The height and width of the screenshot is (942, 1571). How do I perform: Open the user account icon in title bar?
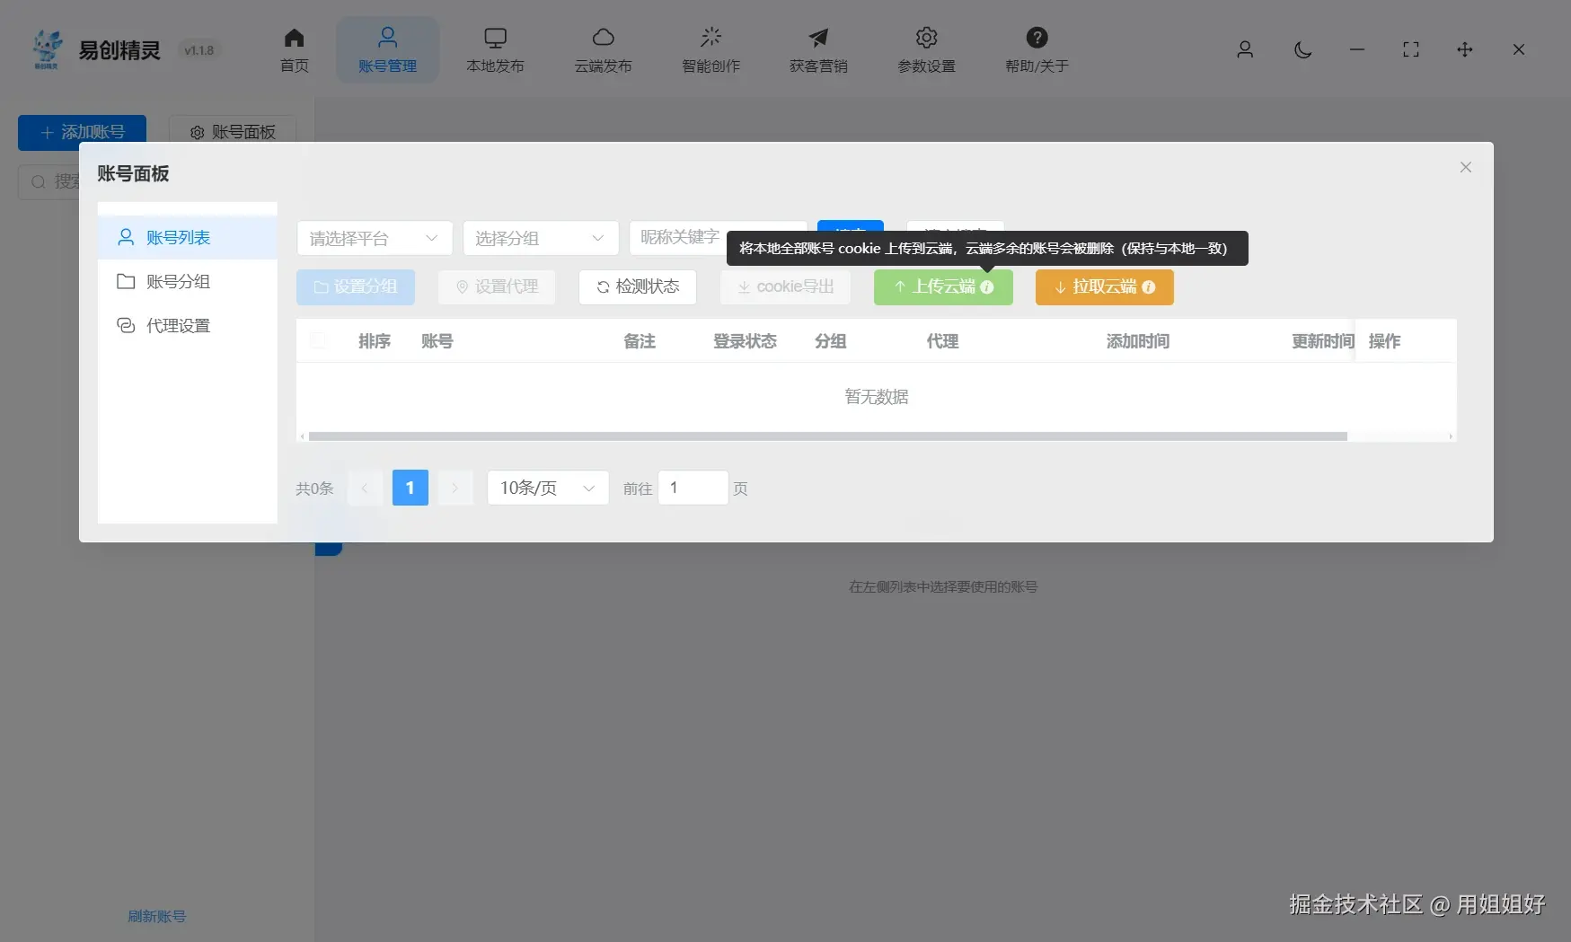[x=1245, y=50]
